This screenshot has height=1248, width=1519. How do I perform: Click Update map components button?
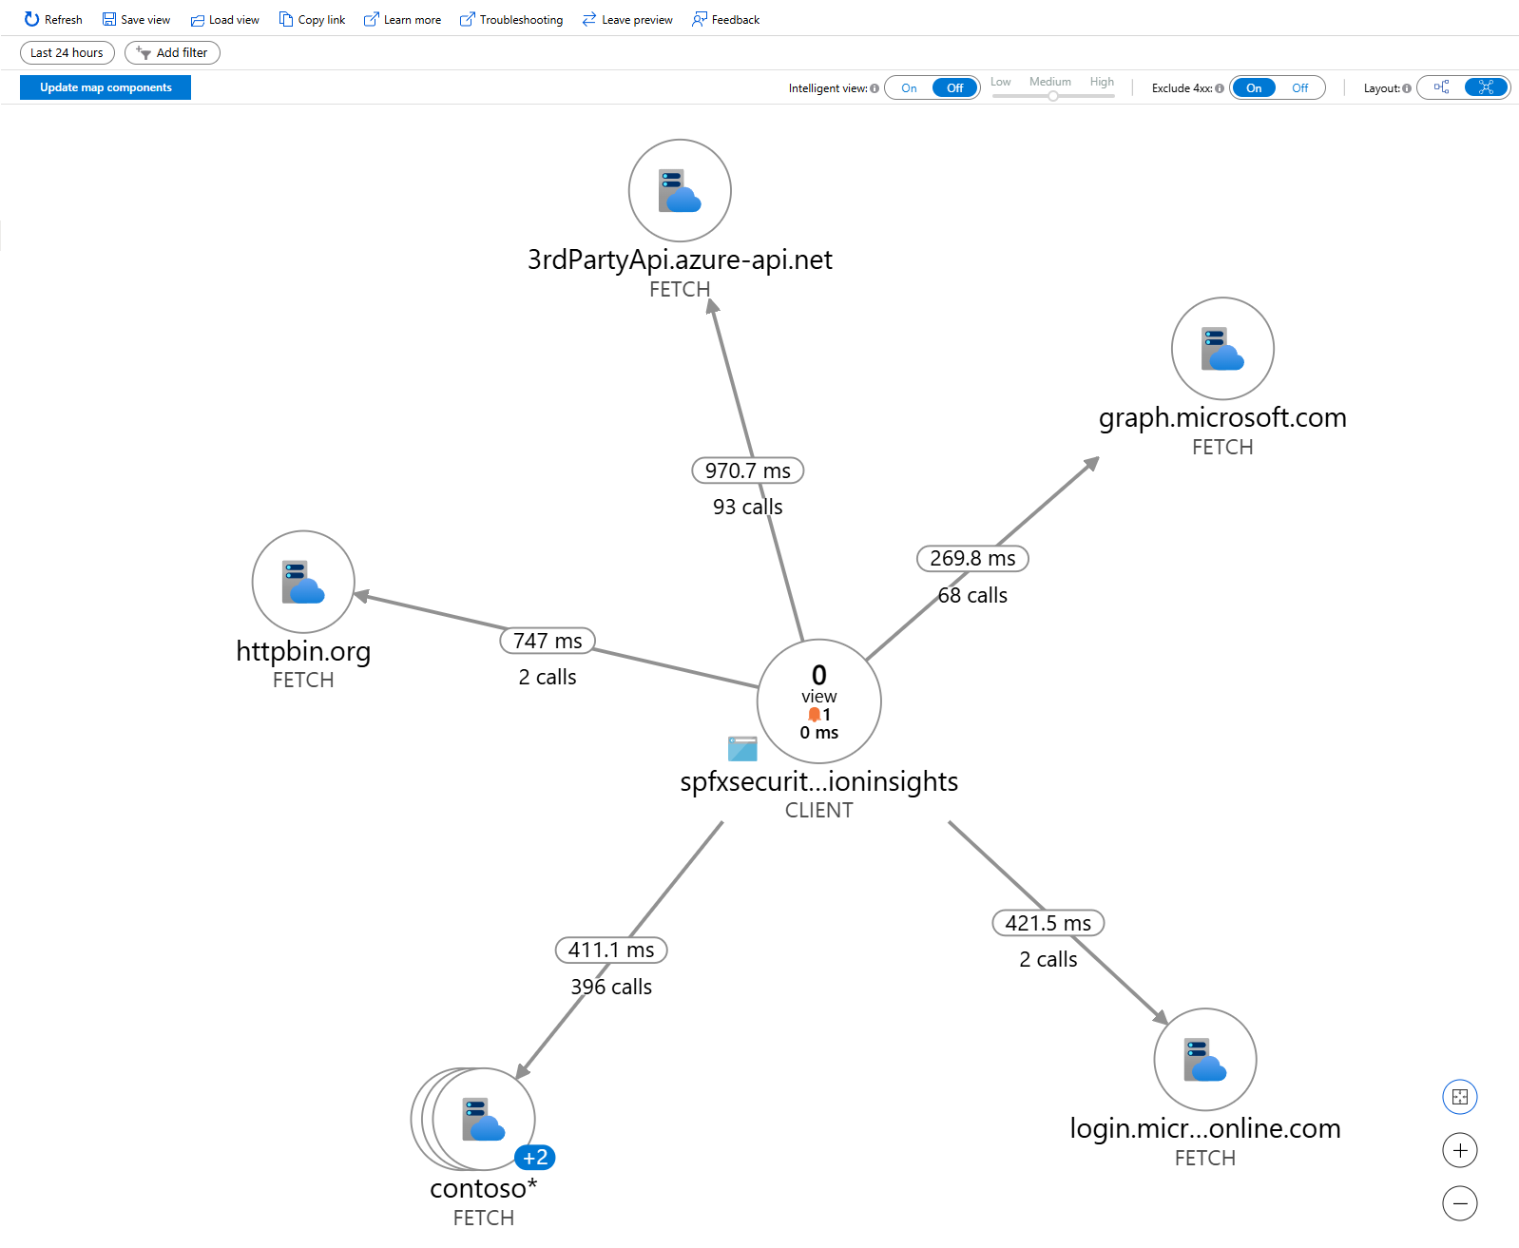point(106,87)
